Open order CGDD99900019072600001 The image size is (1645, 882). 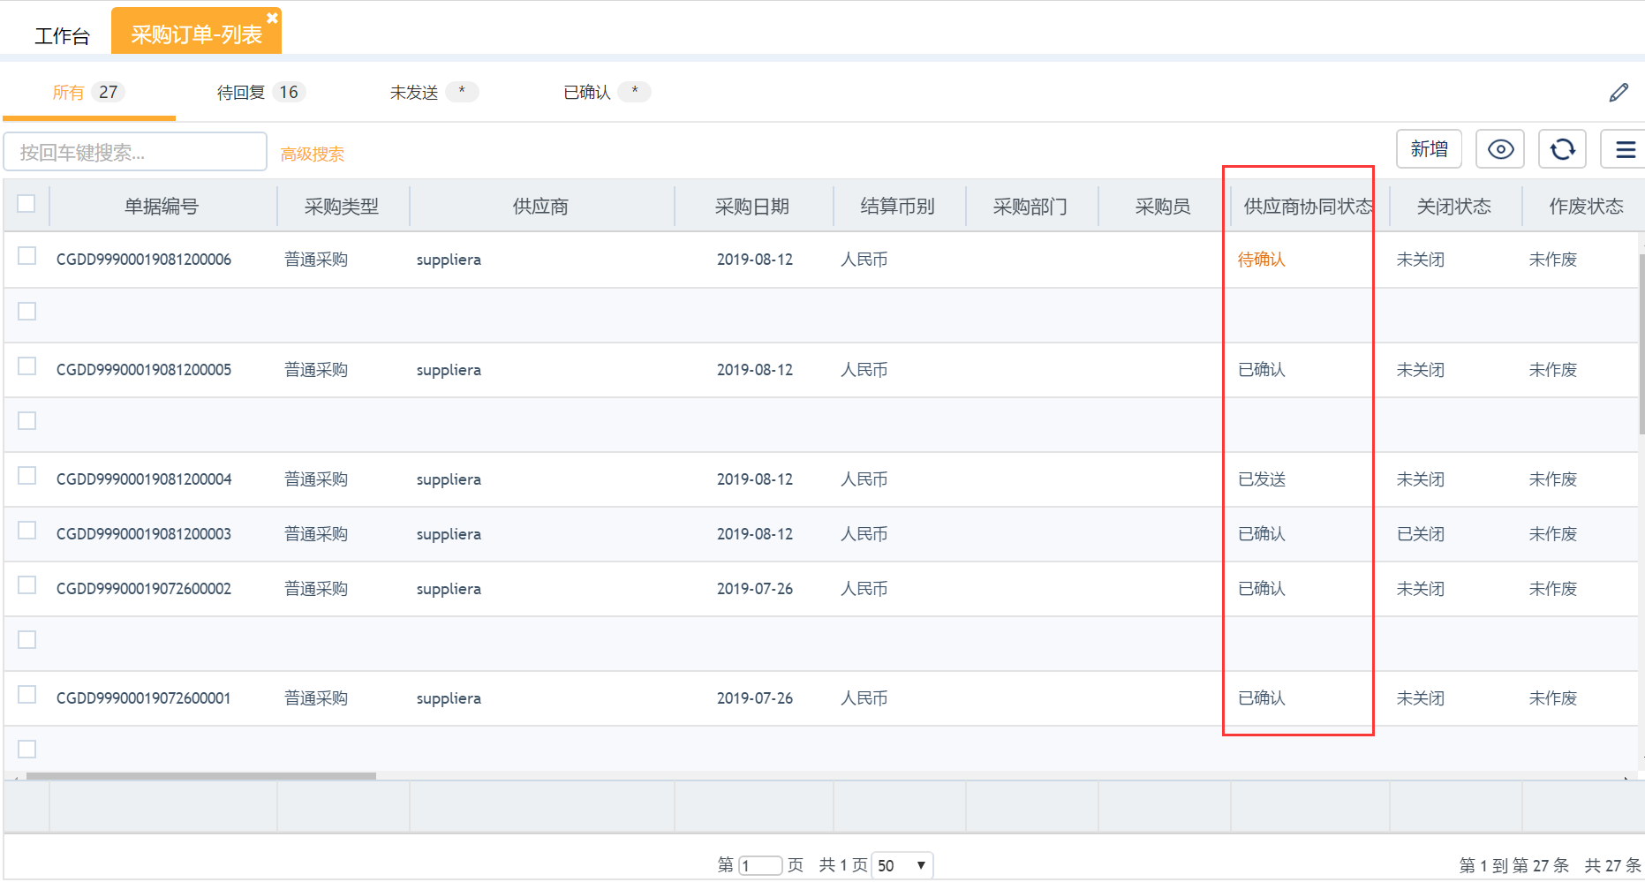click(144, 698)
